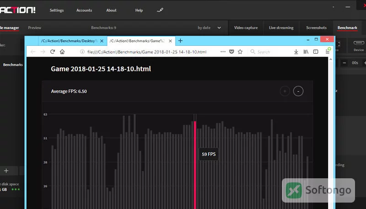
Task: Select the Screenshots tab
Action: click(316, 27)
